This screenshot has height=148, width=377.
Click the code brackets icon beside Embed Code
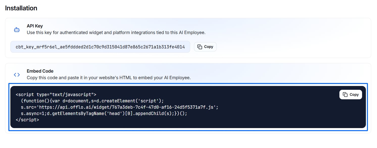(17, 75)
